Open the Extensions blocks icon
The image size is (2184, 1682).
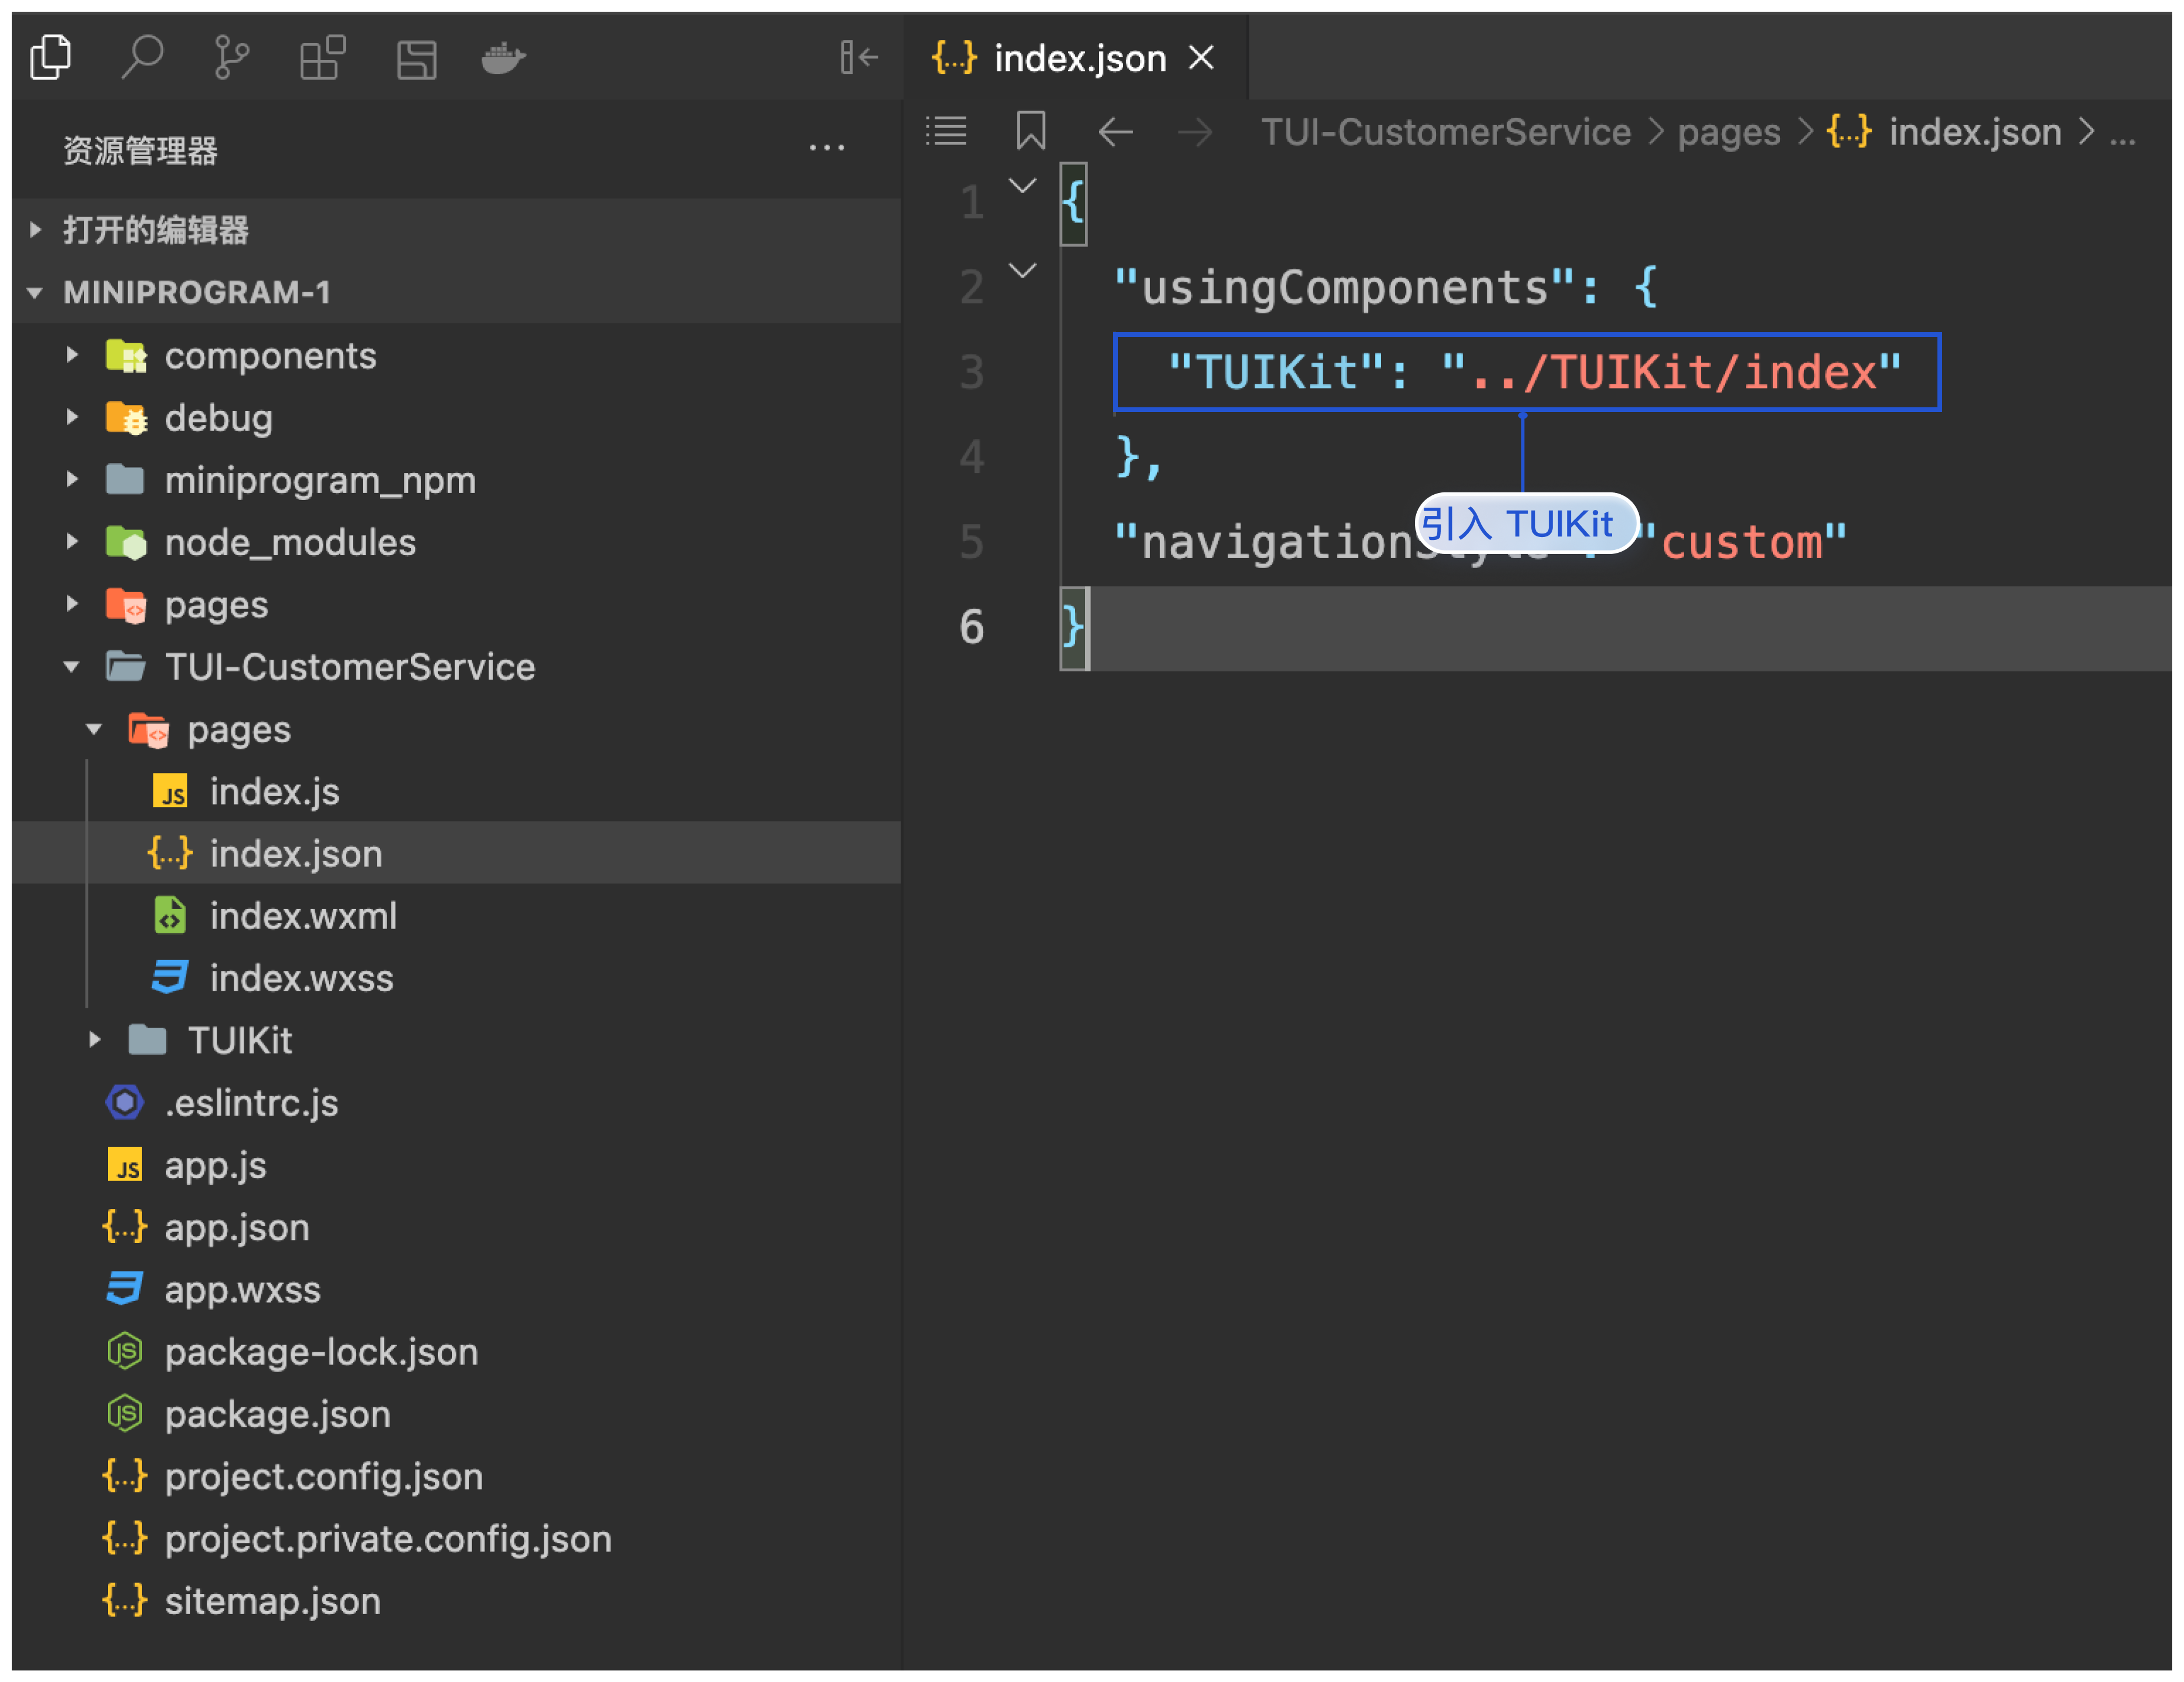[323, 57]
